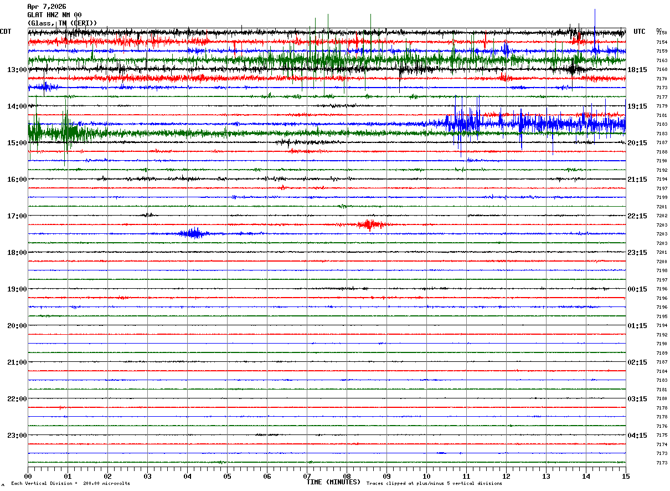Click the 00:15 UTC hour marker
Screen dimensions: 670x491
[637, 289]
